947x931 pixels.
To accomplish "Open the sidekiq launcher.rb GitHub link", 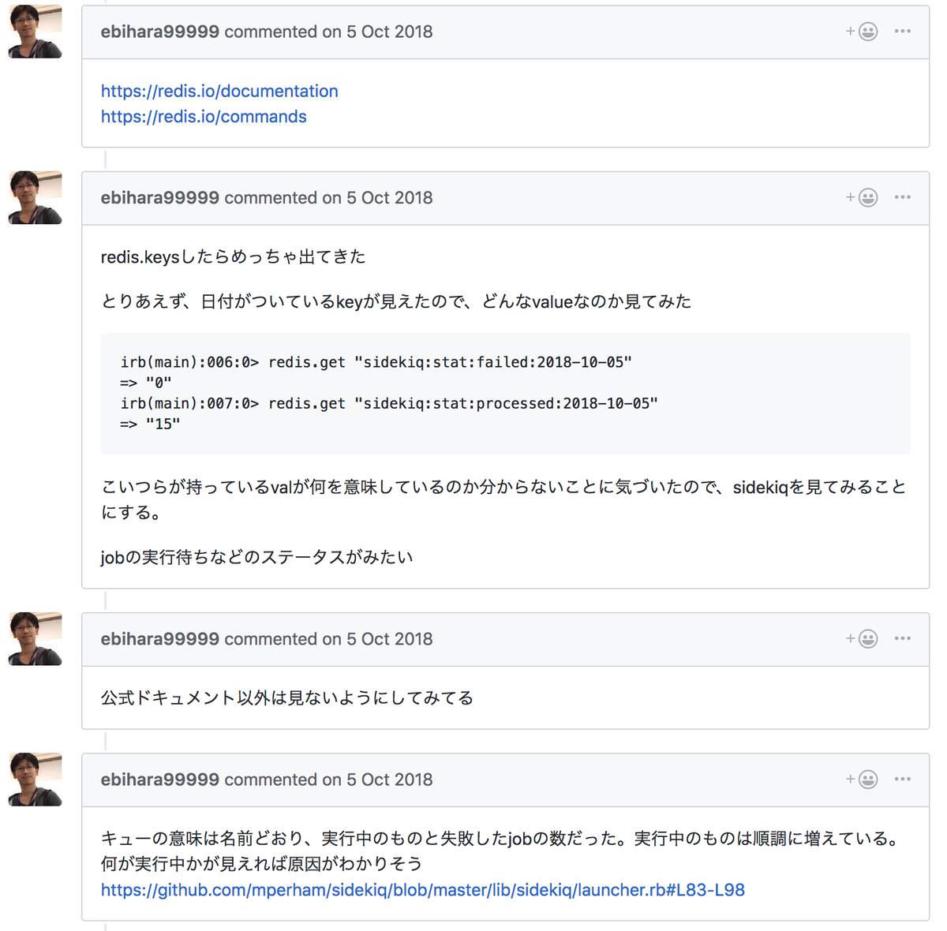I will point(422,890).
